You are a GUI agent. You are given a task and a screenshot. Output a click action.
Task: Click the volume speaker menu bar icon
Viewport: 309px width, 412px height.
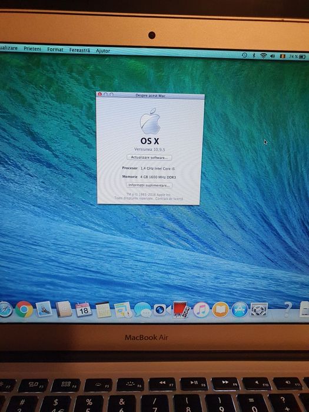pos(273,56)
